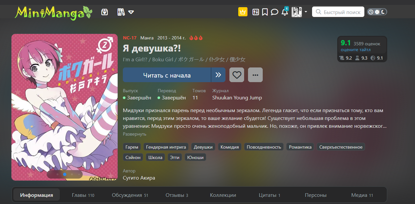Image resolution: width=415 pixels, height=204 pixels.
Task: Select the clock auto theme mode
Action: [371, 12]
